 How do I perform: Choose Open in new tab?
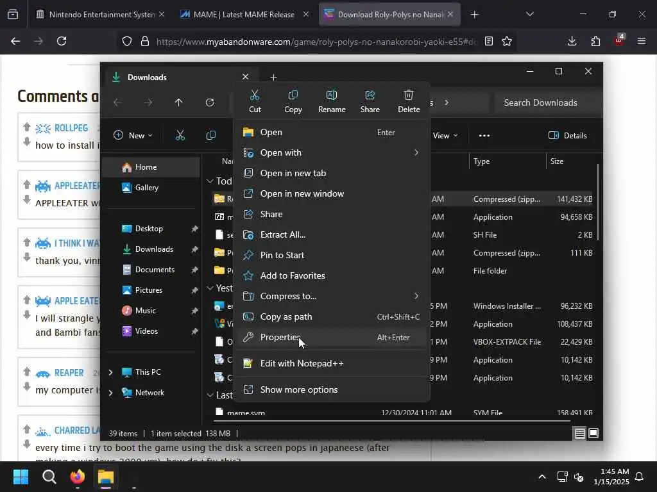(332, 173)
